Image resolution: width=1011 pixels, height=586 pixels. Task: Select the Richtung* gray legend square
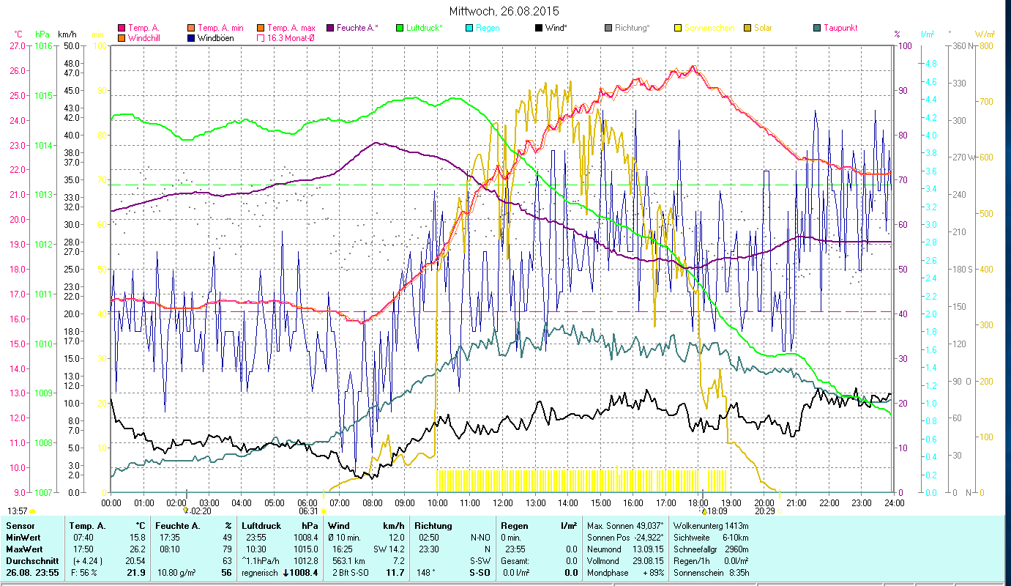coord(608,28)
